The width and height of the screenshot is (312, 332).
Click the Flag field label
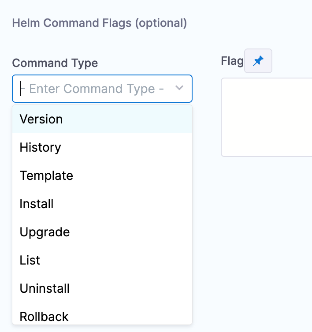[232, 61]
